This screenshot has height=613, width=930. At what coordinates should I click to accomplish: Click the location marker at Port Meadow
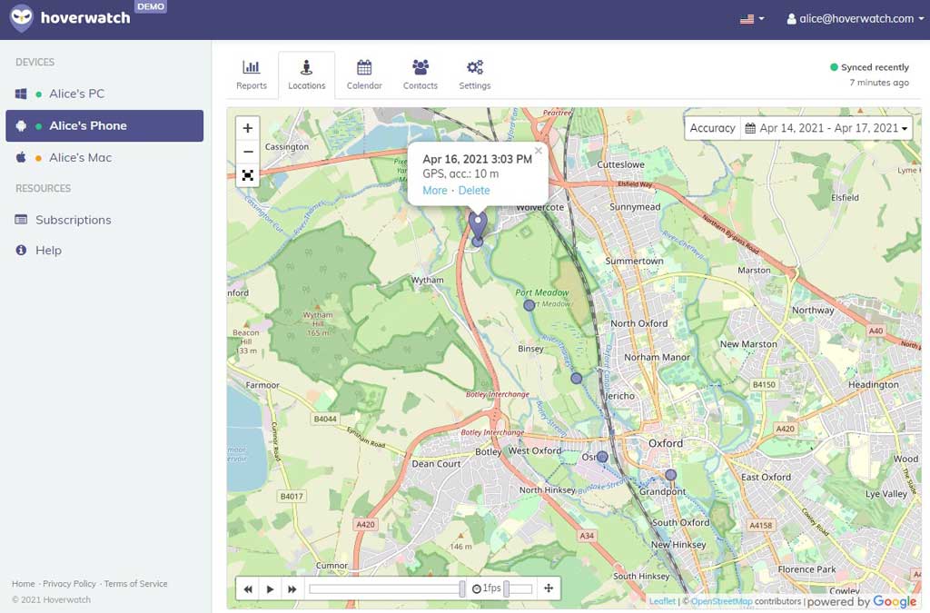(529, 305)
